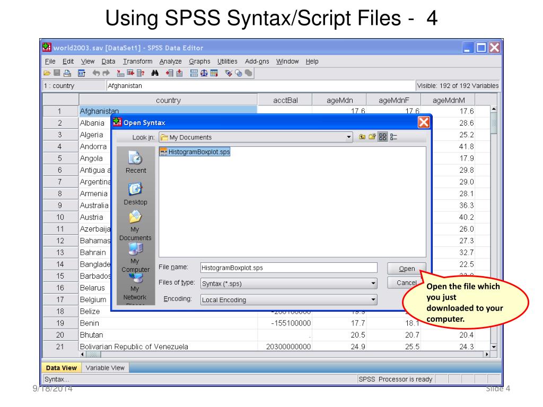Open the Desktop place in dialog sidebar

point(136,194)
